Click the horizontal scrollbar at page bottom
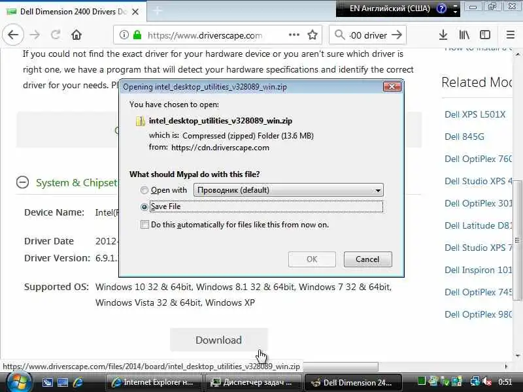The height and width of the screenshot is (392, 523). (340, 367)
